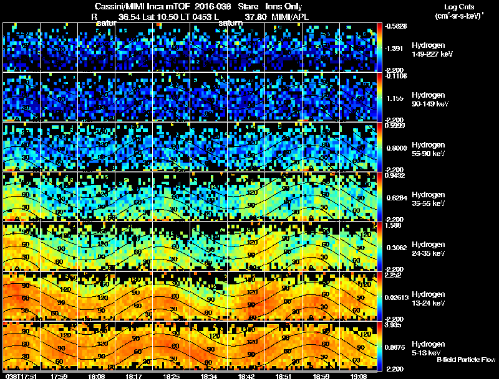Click the -0.5828 colorbar maximum value
Screen dimensions: 499x379
396,26
